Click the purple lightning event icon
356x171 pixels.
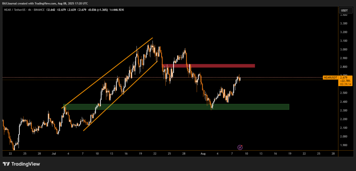240,147
